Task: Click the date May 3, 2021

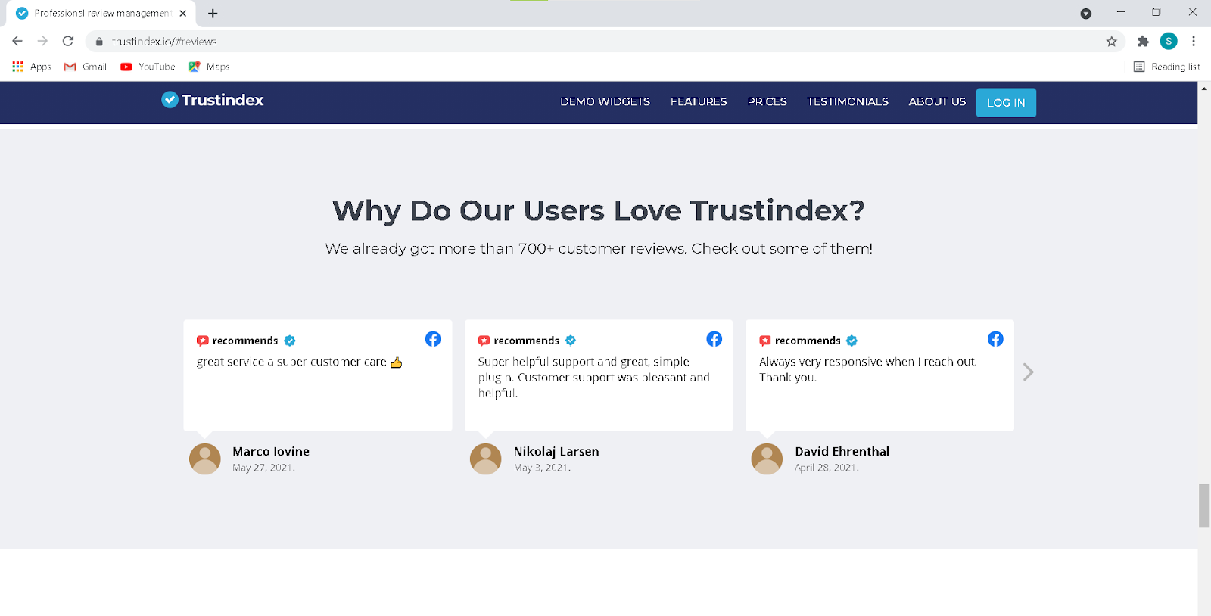Action: point(542,468)
